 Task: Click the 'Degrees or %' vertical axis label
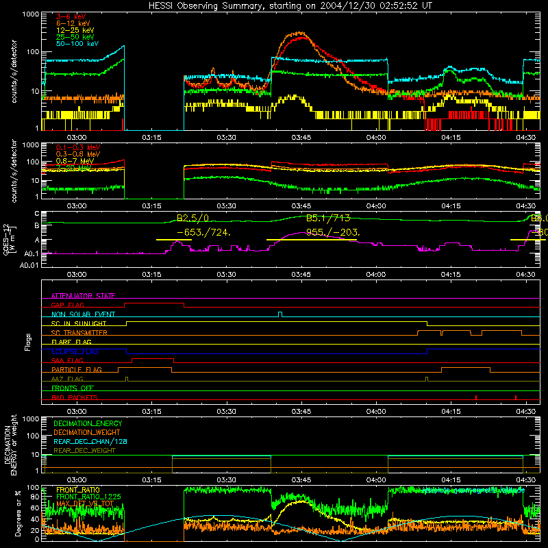click(18, 514)
